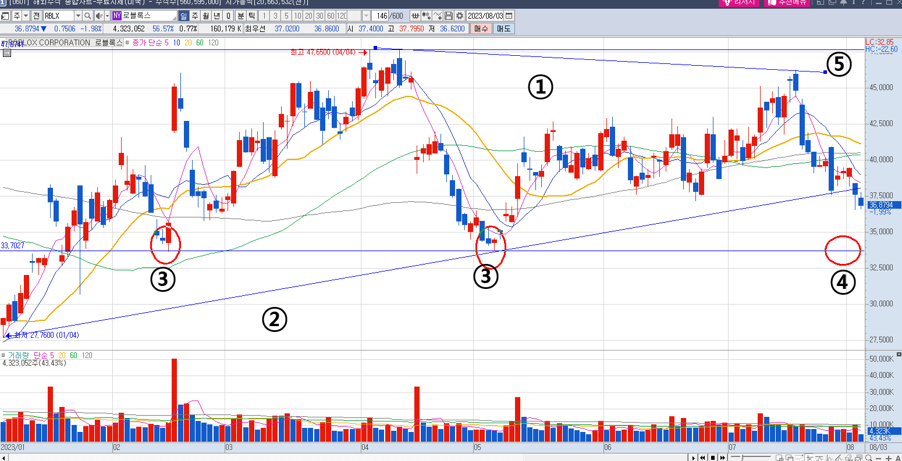Save chart with the floppy disk icon
Viewport: 902px width, 461px height.
tap(449, 16)
